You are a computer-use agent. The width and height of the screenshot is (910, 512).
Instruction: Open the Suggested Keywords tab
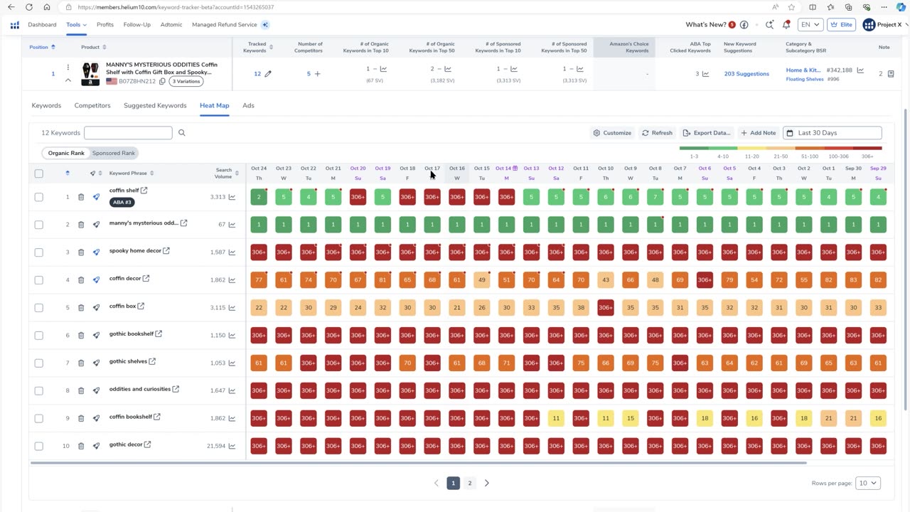click(155, 106)
